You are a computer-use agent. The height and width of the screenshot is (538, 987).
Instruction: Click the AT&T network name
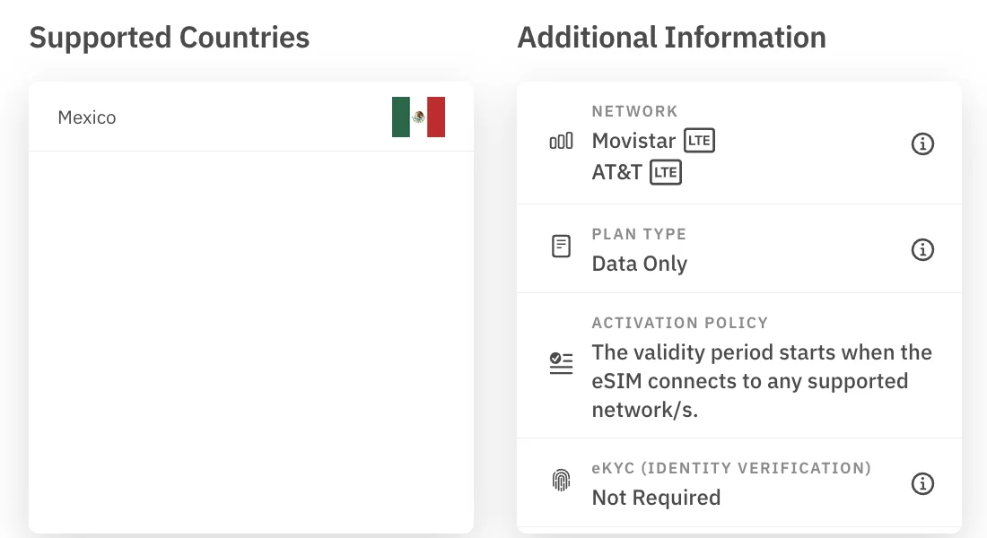pyautogui.click(x=616, y=172)
